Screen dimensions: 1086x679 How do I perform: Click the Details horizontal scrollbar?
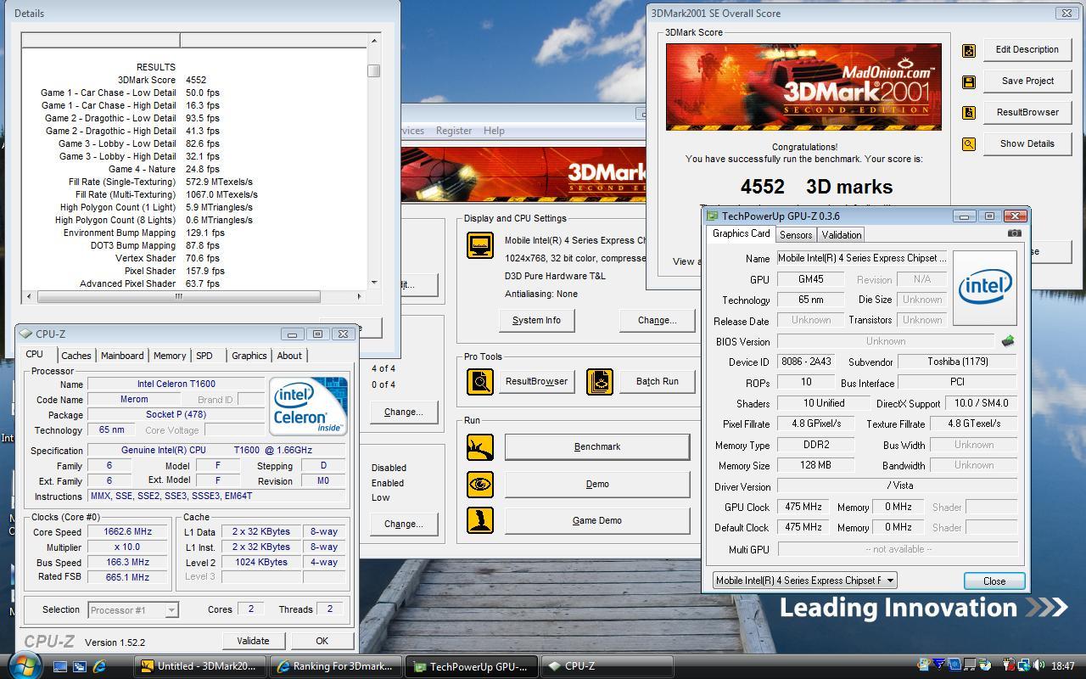tap(178, 296)
